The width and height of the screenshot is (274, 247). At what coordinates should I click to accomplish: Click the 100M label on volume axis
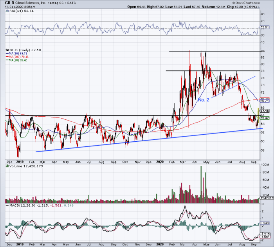265,165
